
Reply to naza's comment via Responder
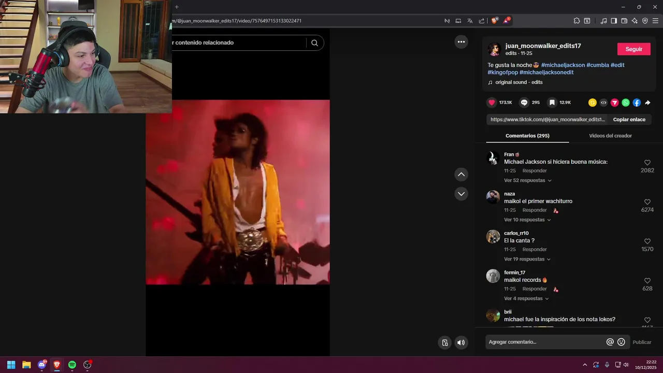point(535,210)
